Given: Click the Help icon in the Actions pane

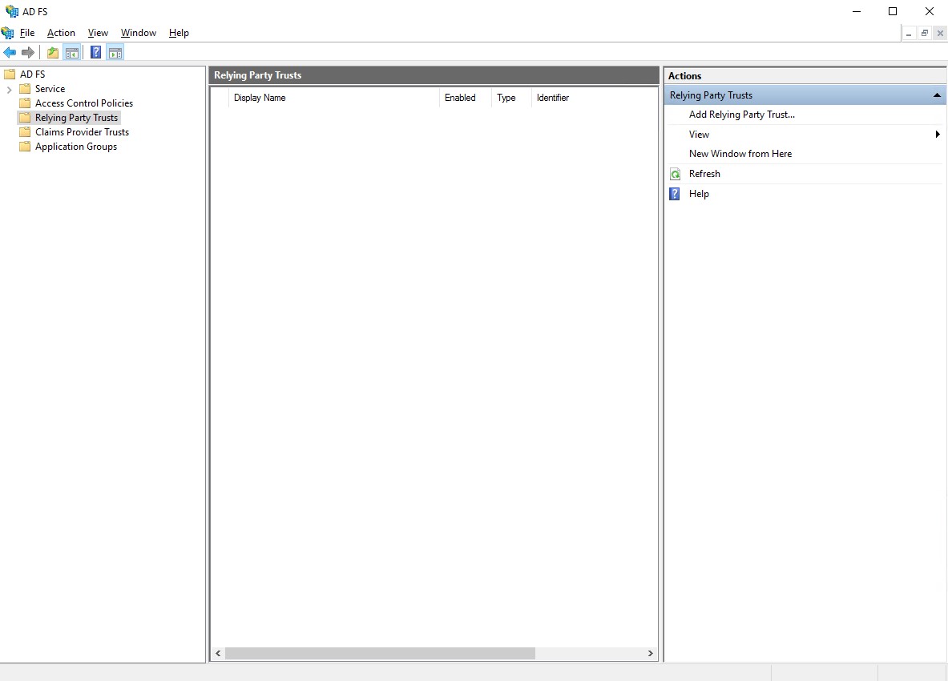Looking at the screenshot, I should pyautogui.click(x=675, y=193).
